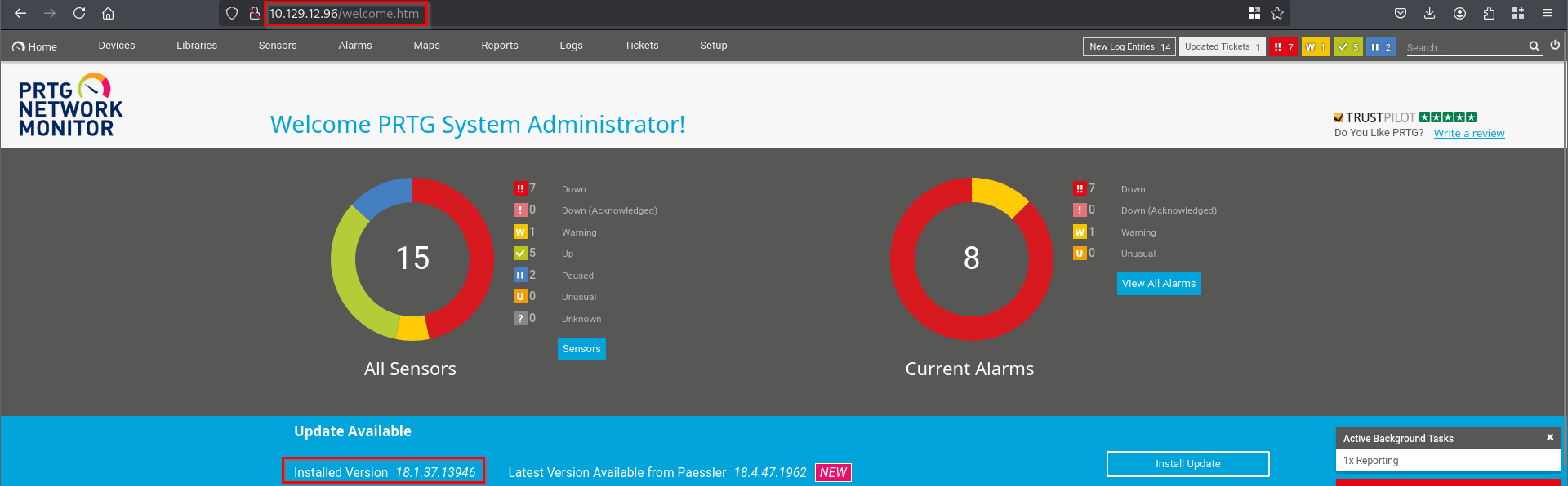Open the Home menu
This screenshot has width=1568, height=486.
(35, 46)
